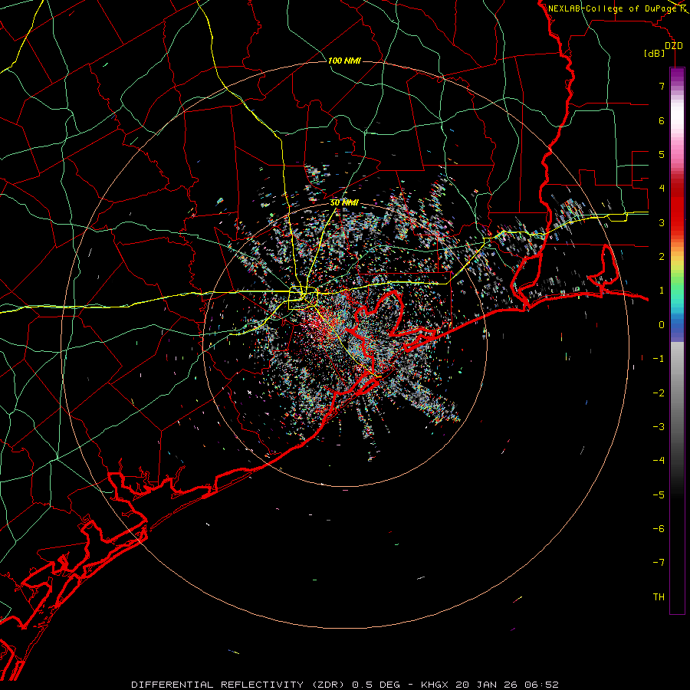Click the 1 value on the scale
This screenshot has width=690, height=690.
tap(662, 291)
